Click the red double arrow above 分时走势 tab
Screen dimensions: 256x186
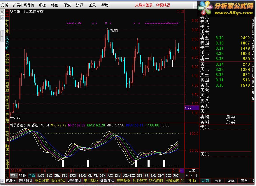point(7,13)
